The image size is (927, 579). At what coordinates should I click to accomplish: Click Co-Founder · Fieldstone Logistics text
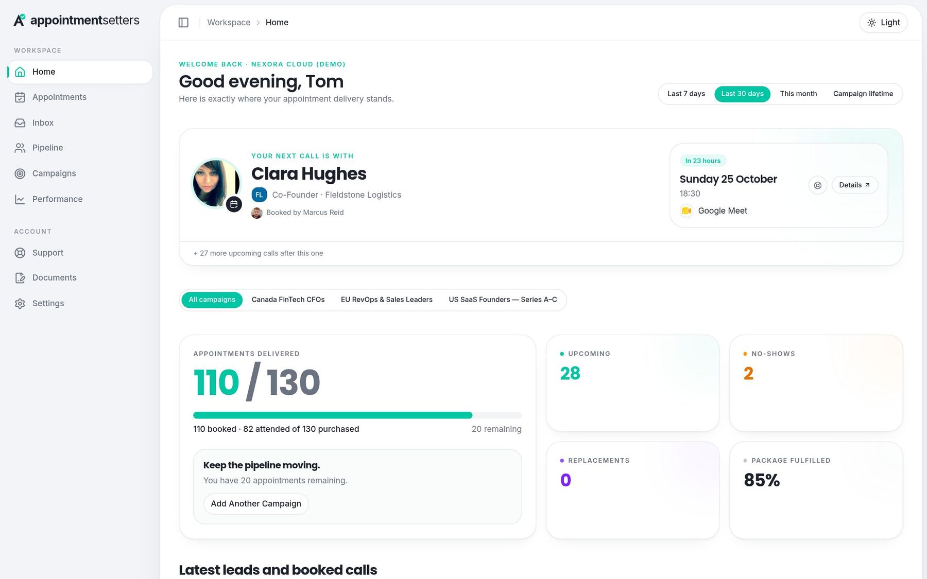pos(336,195)
